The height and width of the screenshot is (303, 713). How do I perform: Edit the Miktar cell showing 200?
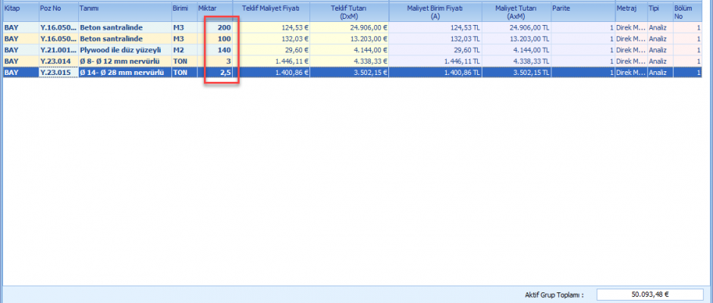coord(218,27)
